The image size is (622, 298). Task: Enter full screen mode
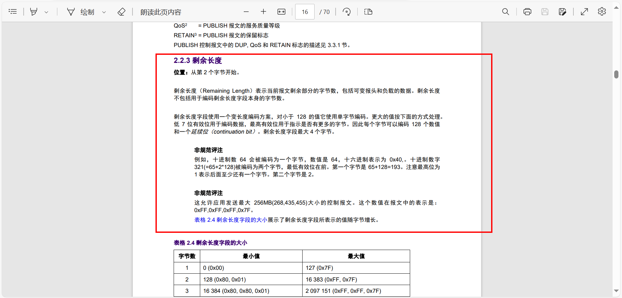[x=584, y=12]
